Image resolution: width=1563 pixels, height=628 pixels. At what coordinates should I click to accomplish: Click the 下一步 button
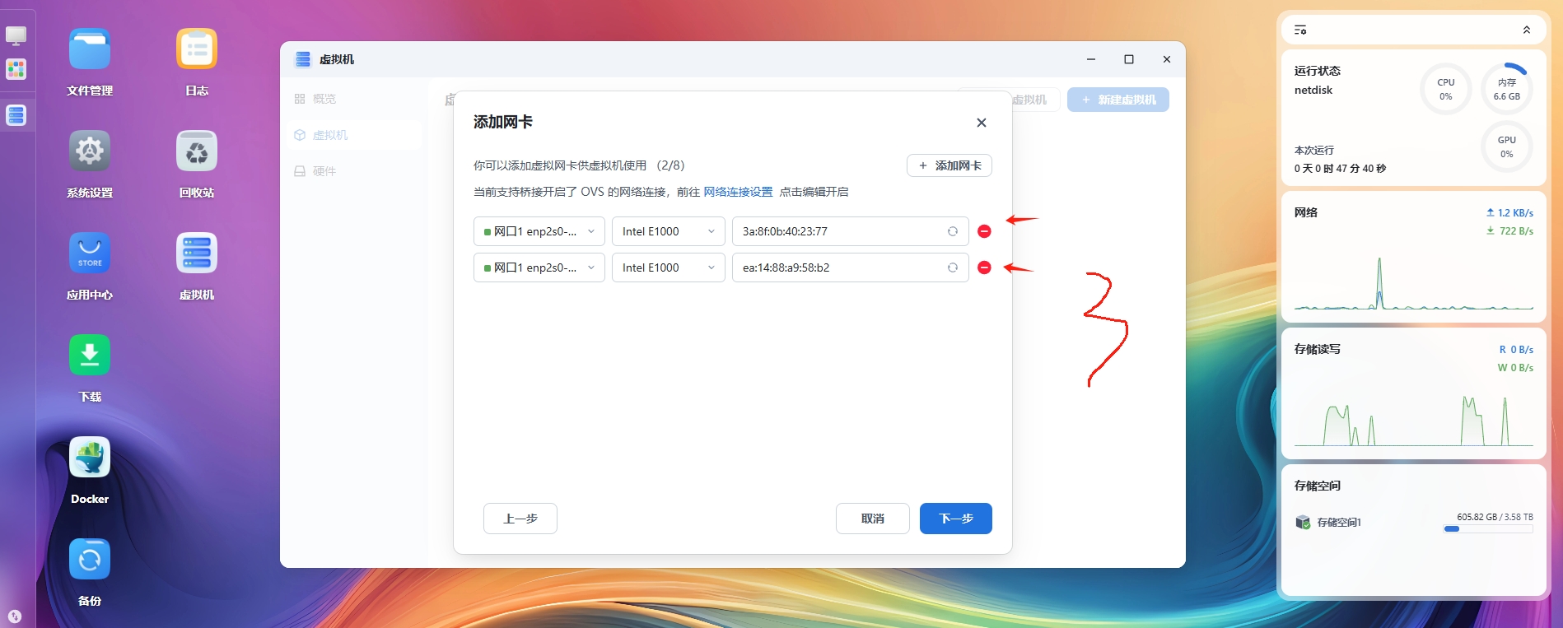[955, 519]
